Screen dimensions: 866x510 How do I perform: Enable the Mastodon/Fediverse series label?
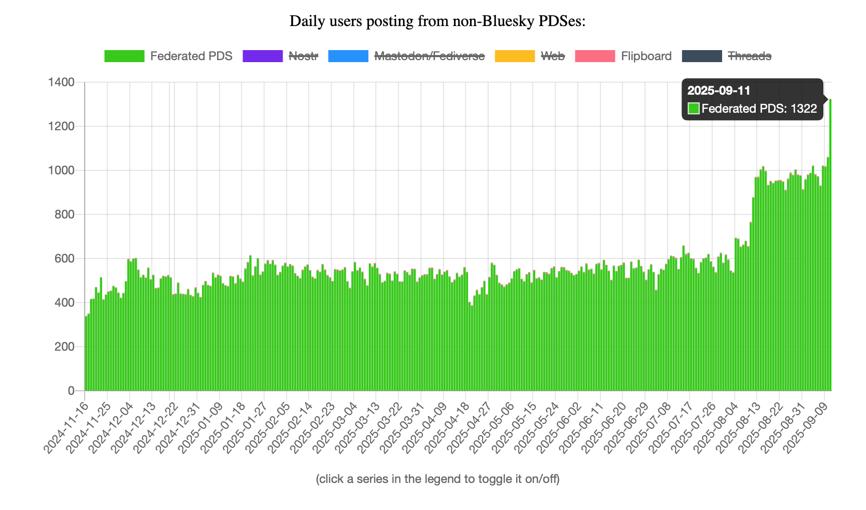pyautogui.click(x=429, y=56)
